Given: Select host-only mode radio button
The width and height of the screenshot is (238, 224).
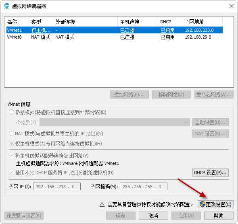Looking at the screenshot, I should click(x=12, y=144).
